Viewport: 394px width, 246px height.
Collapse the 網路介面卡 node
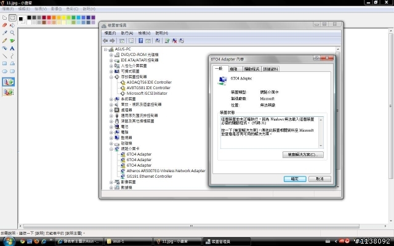(x=111, y=149)
